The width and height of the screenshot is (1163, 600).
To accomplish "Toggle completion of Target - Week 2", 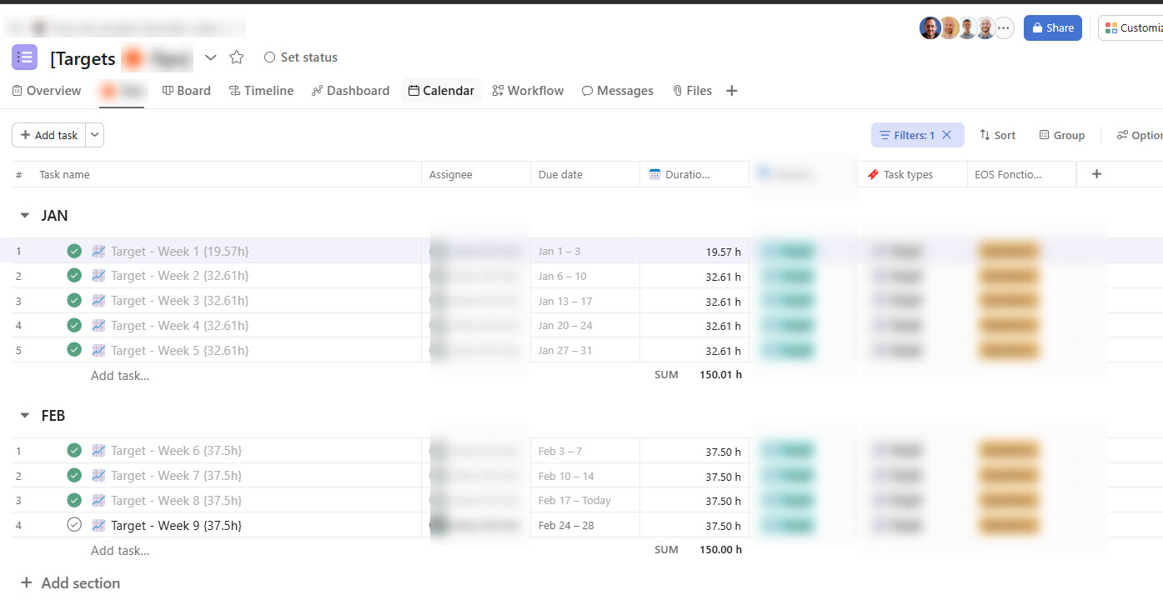I will (73, 275).
